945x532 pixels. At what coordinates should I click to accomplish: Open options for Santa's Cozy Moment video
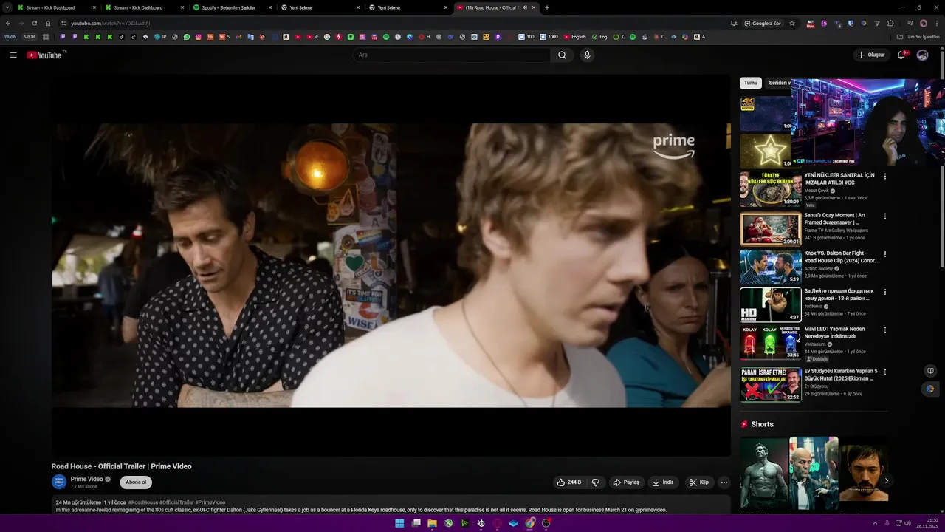coord(885,216)
